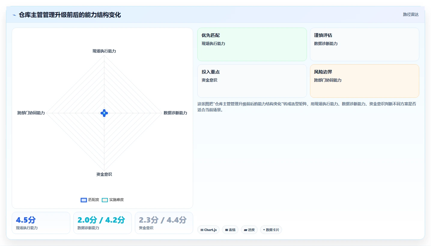Viewport: 431px width, 246px height.
Task: Select the Chart.js tag chip
Action: (x=208, y=230)
